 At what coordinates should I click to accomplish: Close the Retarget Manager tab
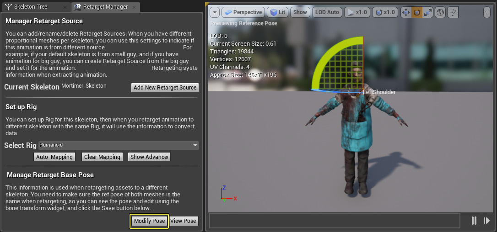point(134,7)
